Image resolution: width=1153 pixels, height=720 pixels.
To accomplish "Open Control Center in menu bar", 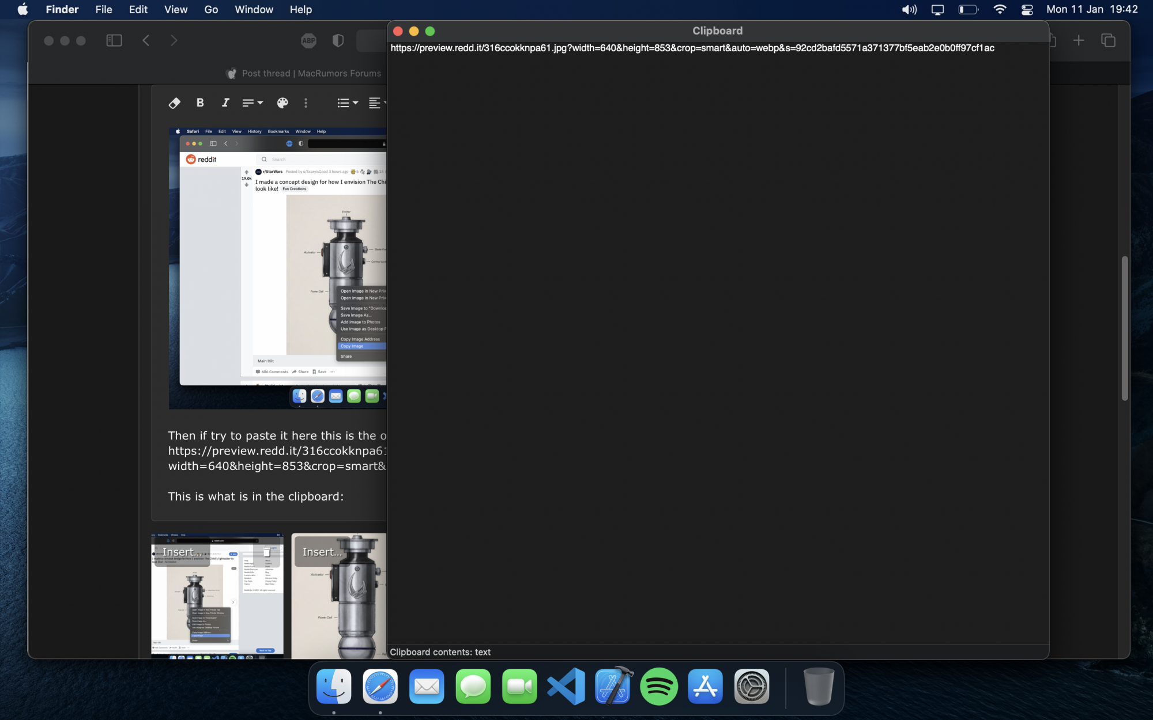I will click(1027, 9).
